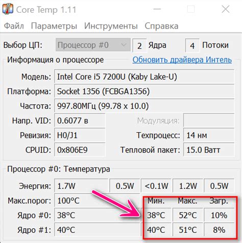Close the Core Temp window
242x243 pixels.
(x=226, y=9)
